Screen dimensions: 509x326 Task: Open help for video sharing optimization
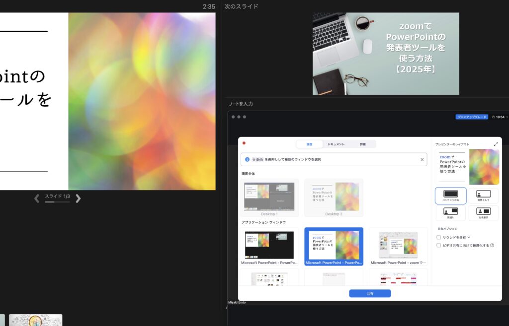pos(492,245)
